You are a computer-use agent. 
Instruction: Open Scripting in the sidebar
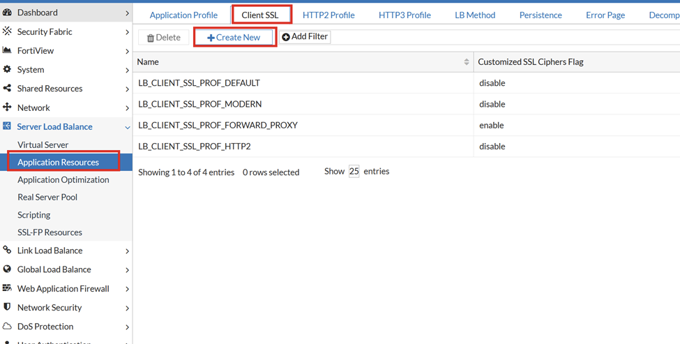(x=34, y=215)
